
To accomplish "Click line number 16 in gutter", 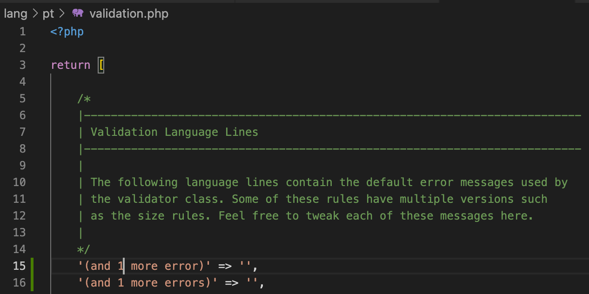I will [x=20, y=283].
